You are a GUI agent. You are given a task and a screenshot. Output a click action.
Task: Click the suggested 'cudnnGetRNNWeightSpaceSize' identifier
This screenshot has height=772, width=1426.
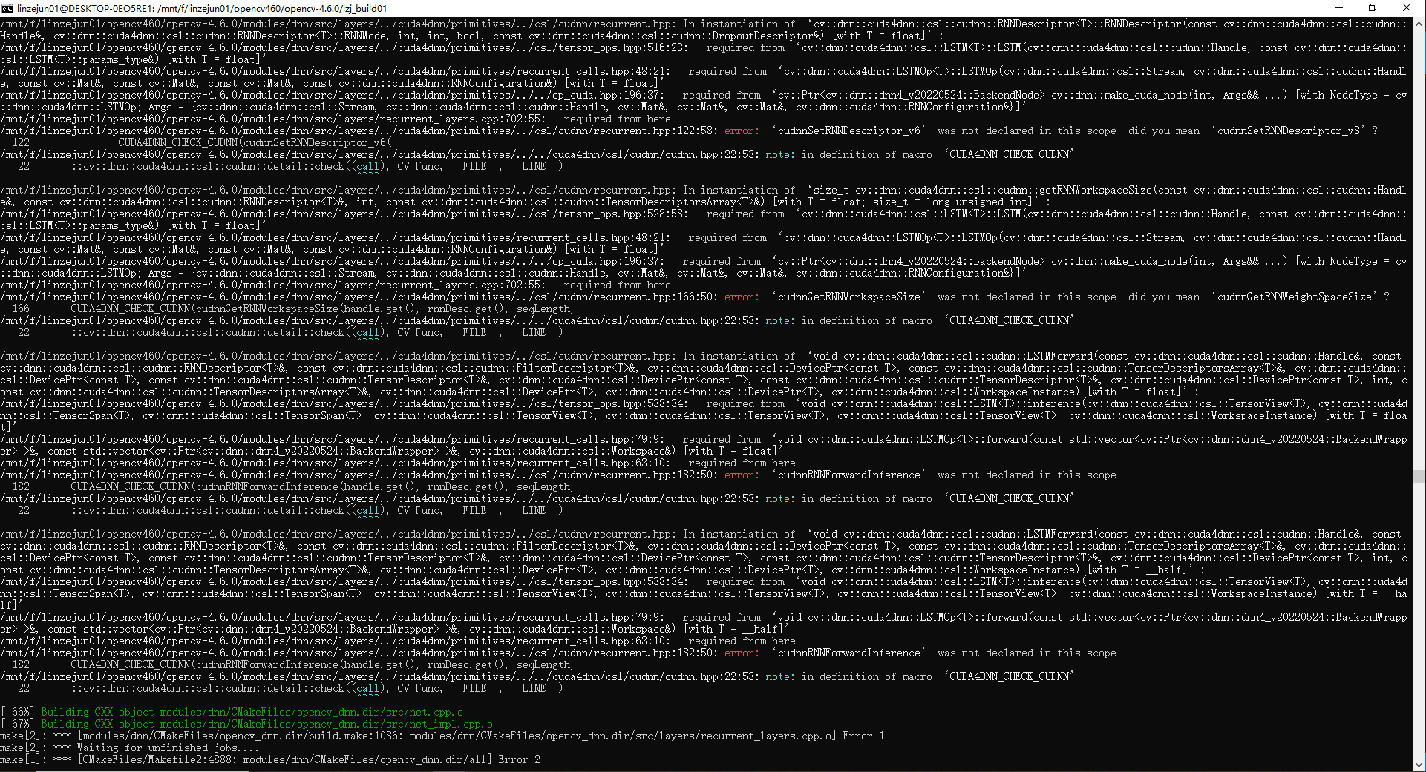click(1295, 297)
